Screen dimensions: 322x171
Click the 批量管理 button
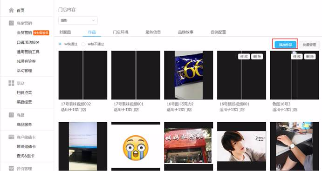tap(309, 45)
